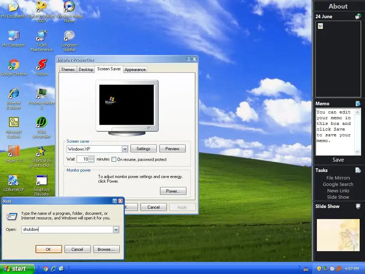Screen dimensions: 365x274
Task: Click the keyboard icon on the taskbar
Action: [x=306, y=269]
